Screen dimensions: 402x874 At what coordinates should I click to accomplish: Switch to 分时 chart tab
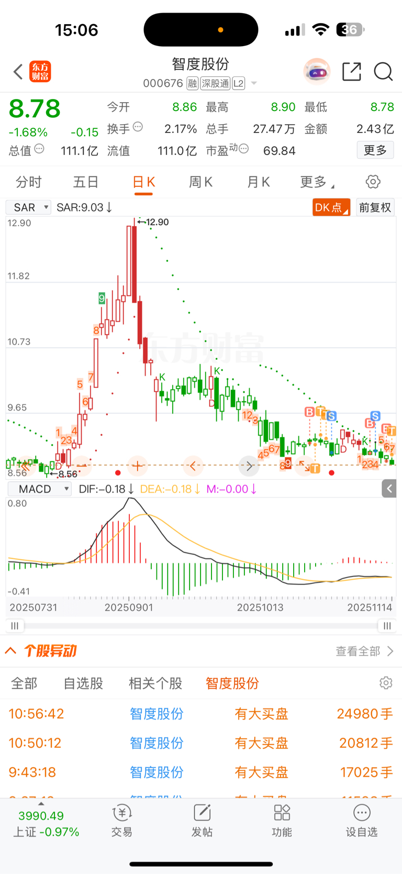tap(29, 182)
